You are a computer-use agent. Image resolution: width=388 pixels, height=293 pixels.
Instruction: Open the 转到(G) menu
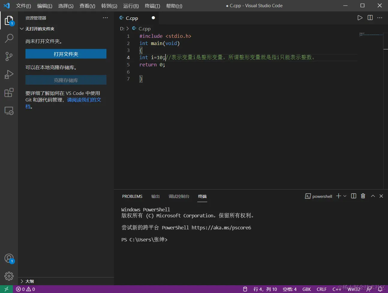pos(109,6)
